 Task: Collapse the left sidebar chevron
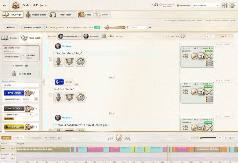pos(42,36)
